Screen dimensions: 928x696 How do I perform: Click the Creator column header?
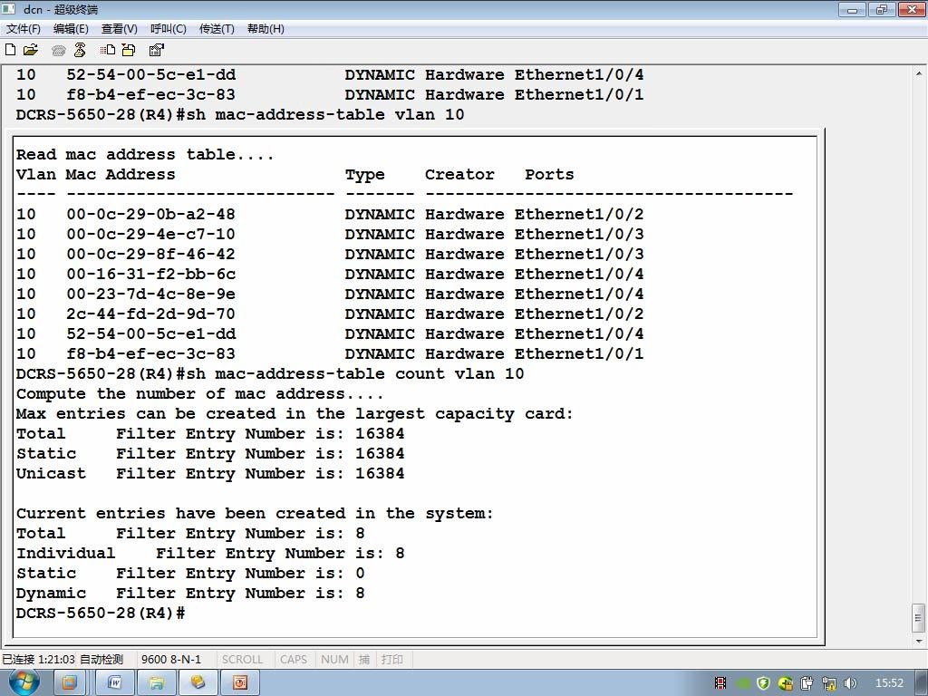(x=459, y=175)
